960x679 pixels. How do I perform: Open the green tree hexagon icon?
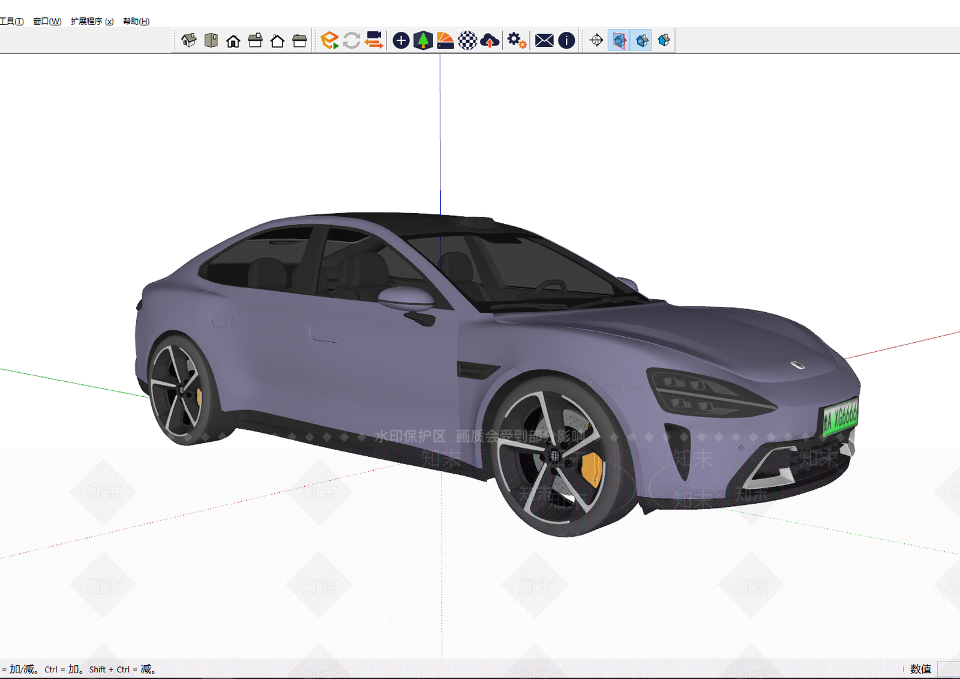pyautogui.click(x=423, y=40)
